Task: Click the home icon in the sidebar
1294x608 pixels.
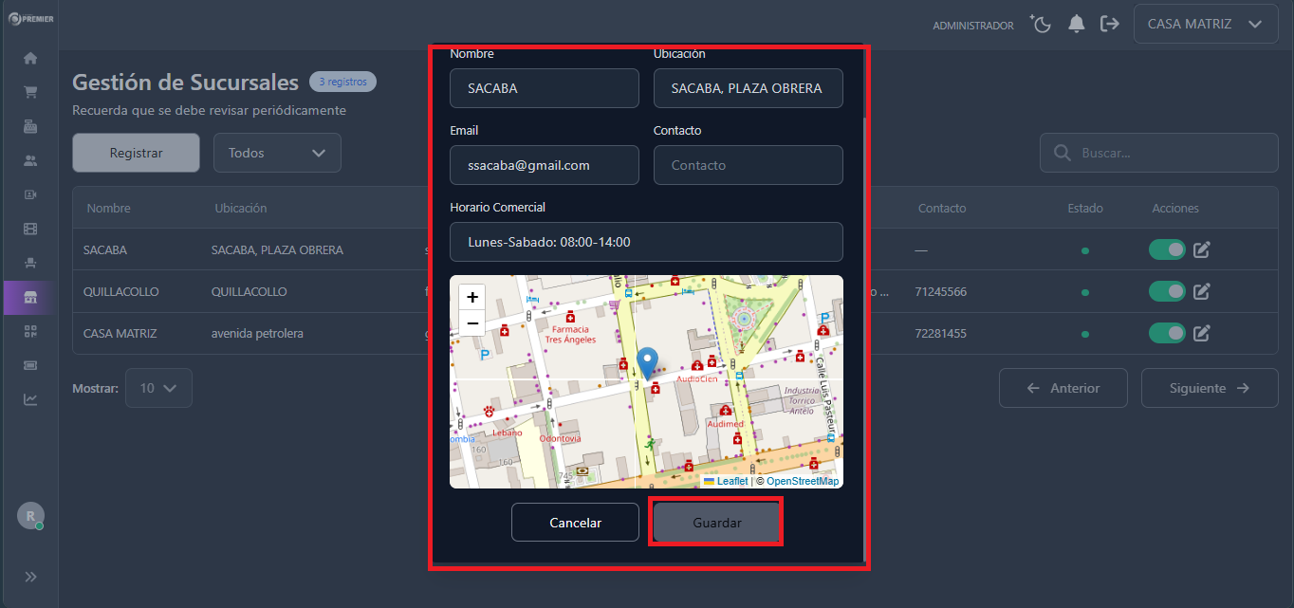Action: [30, 59]
